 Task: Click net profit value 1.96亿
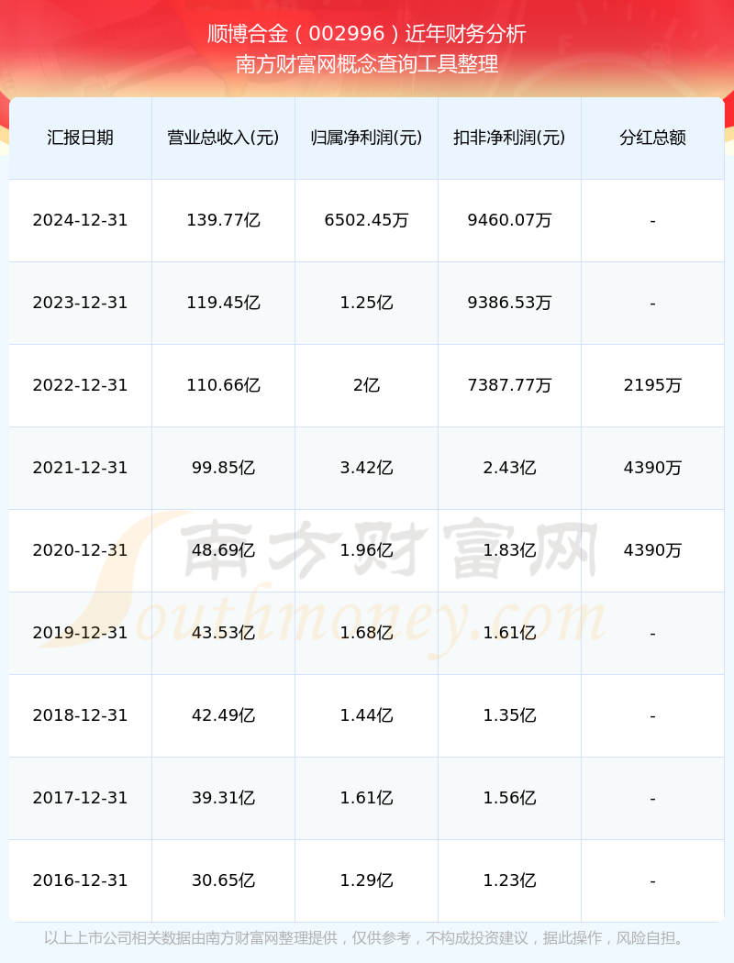point(367,550)
